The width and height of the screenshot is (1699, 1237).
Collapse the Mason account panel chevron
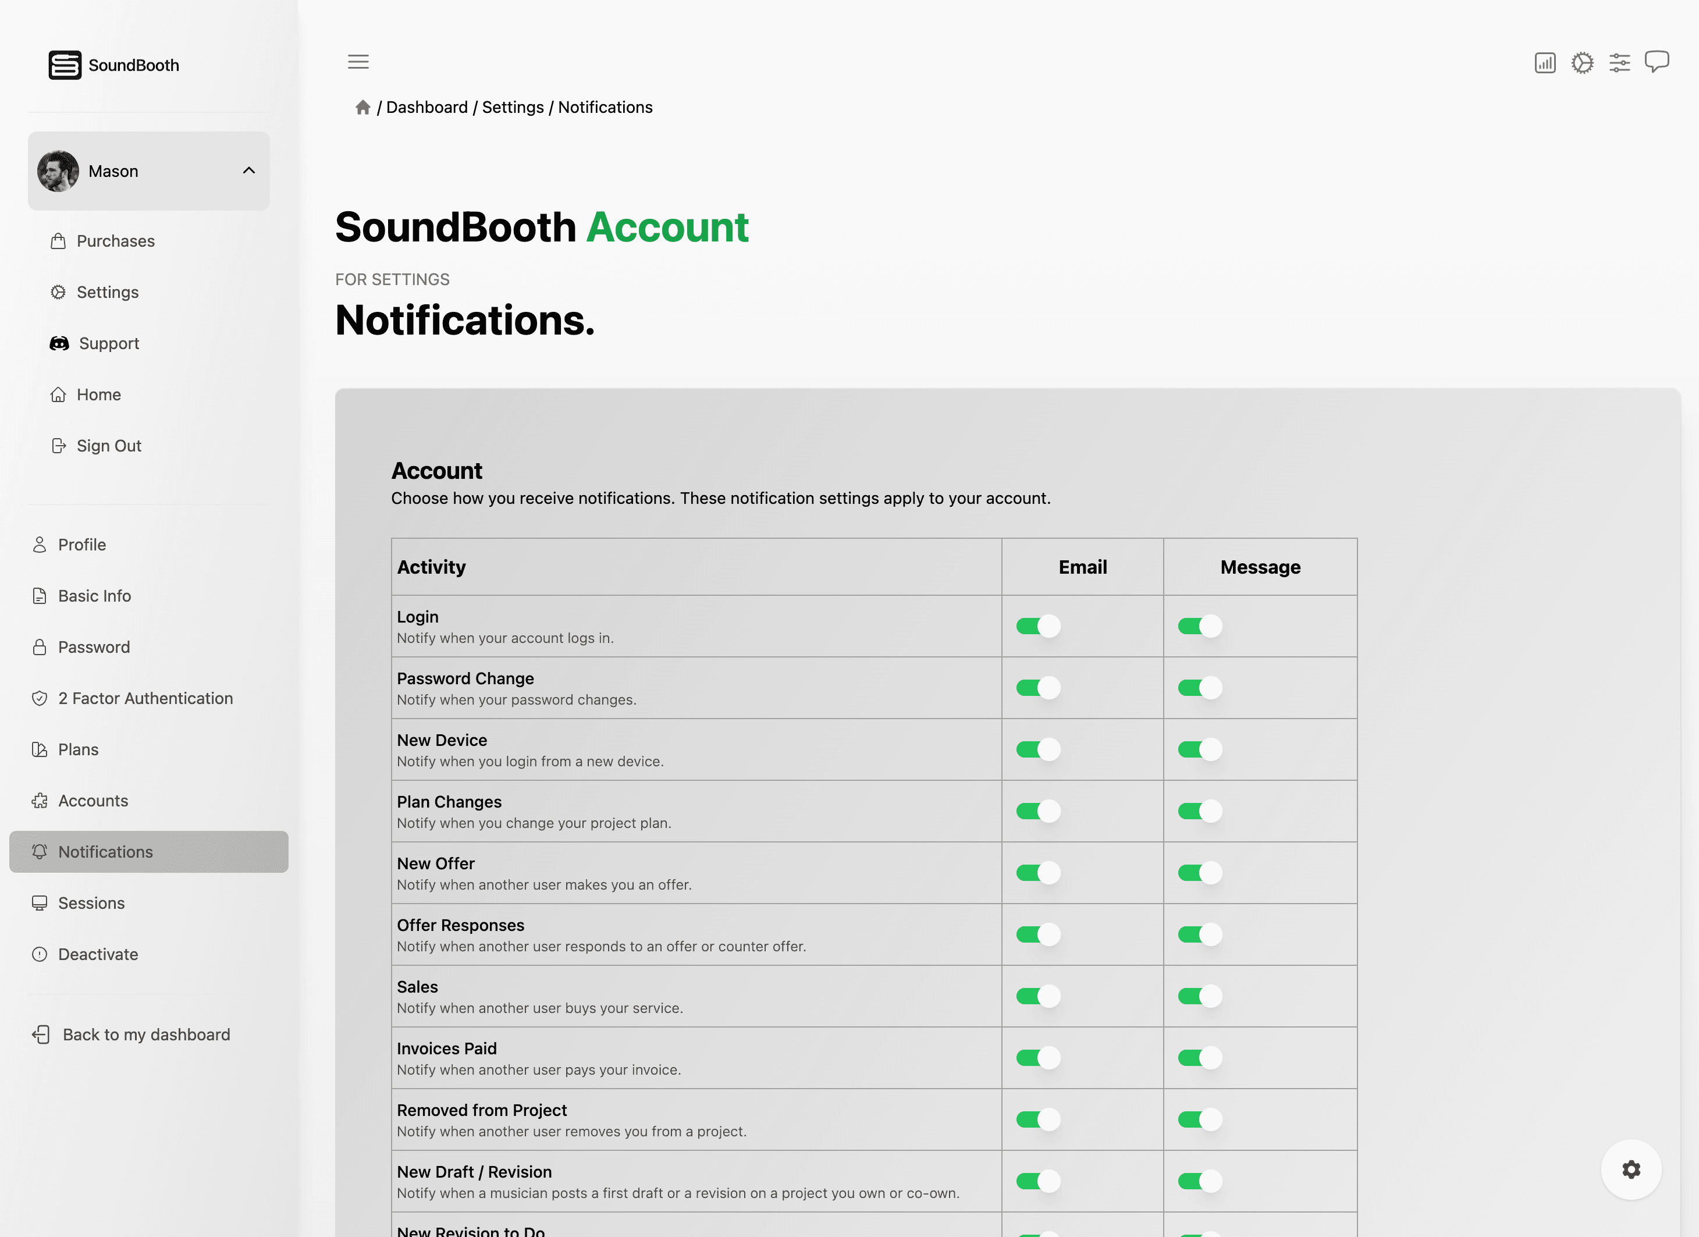(250, 170)
